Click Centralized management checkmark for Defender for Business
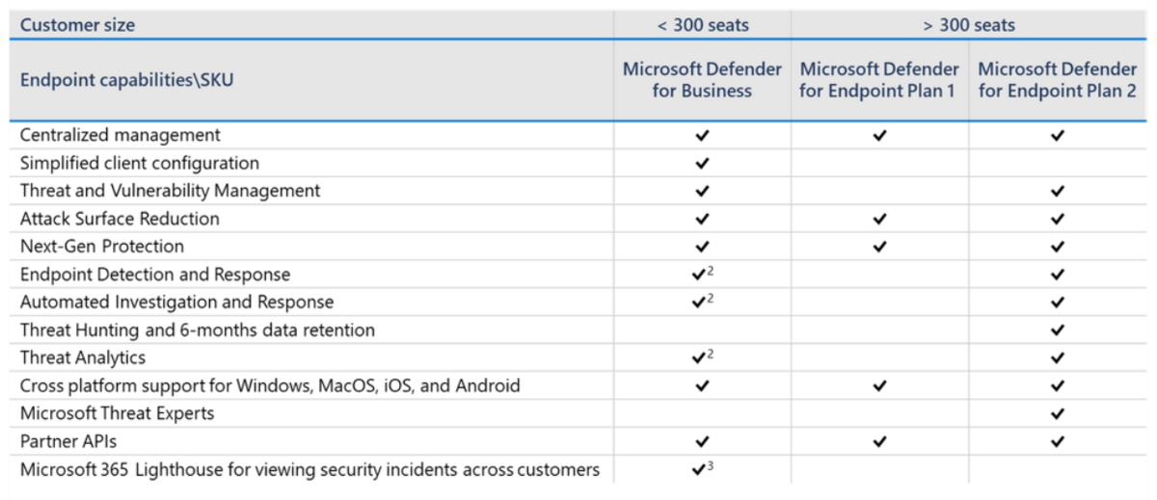The image size is (1157, 500). coord(702,136)
